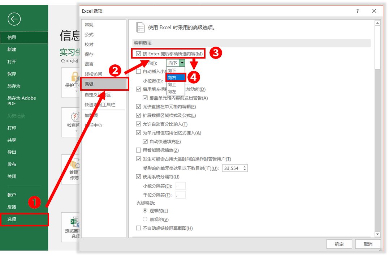Select the 直观的 cursor movement radio button
This screenshot has width=389, height=256.
(145, 219)
